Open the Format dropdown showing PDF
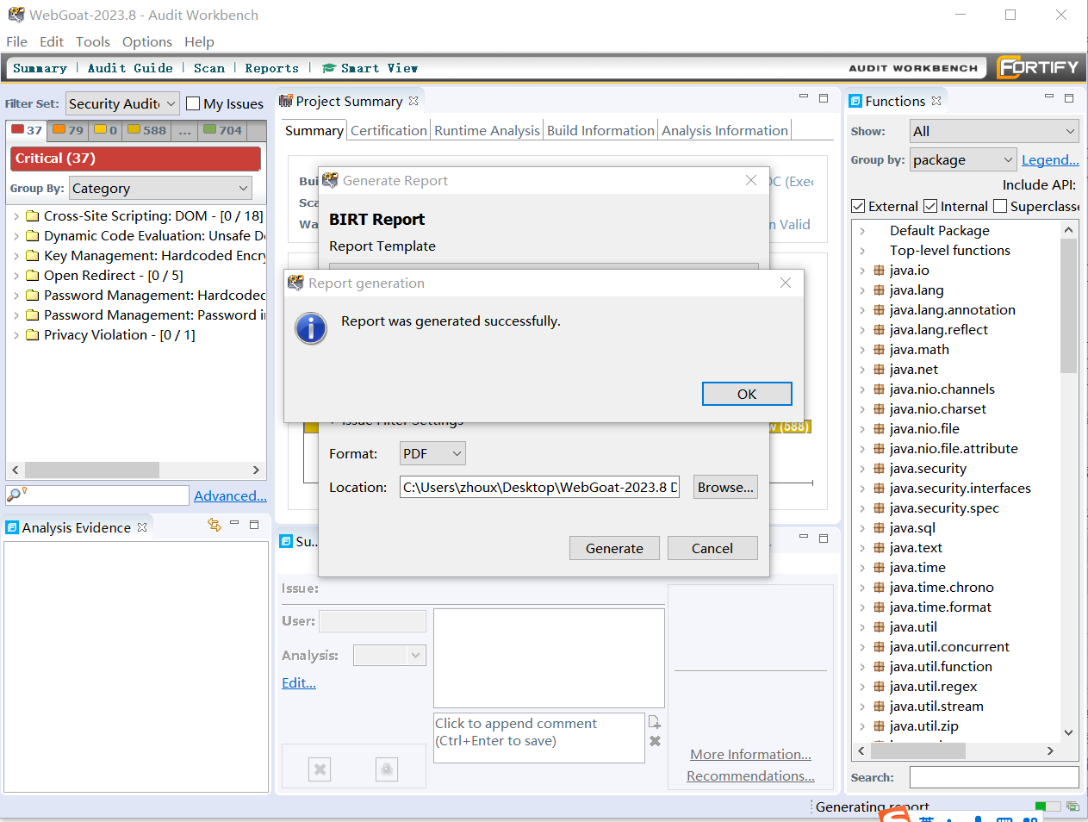This screenshot has width=1088, height=822. click(432, 453)
